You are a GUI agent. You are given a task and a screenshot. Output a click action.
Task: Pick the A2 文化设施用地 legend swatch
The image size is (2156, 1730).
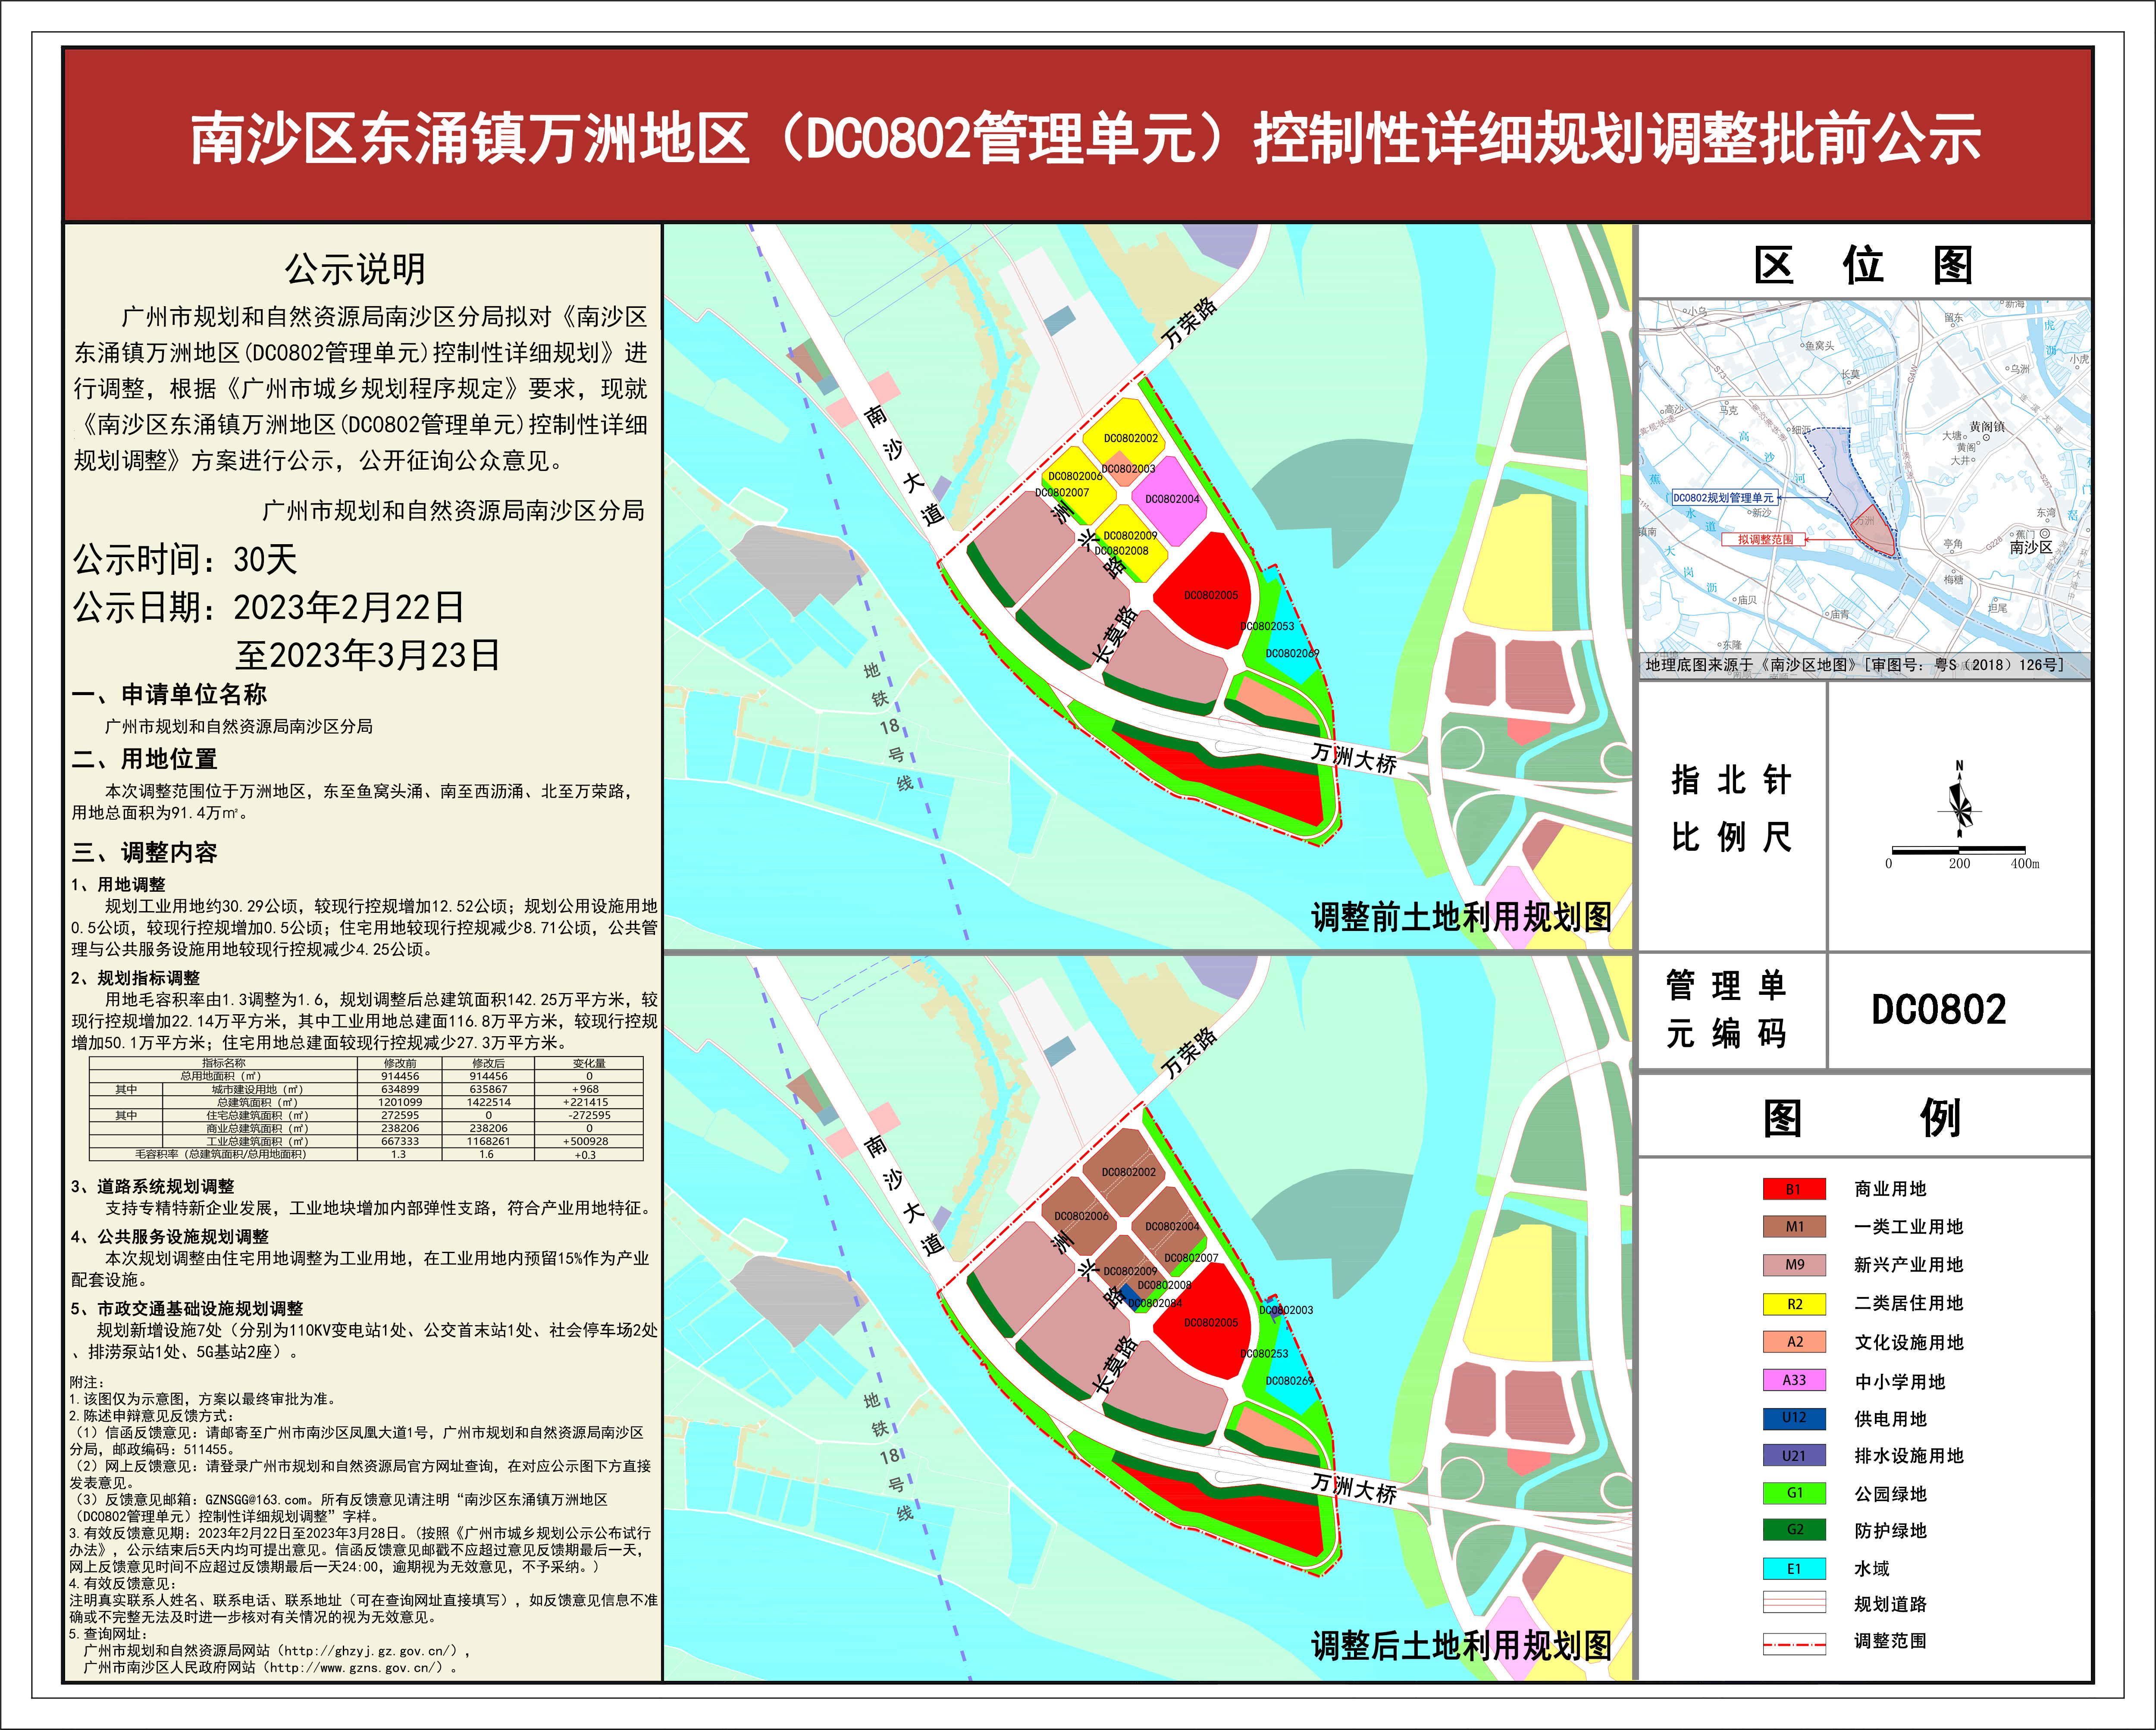click(x=1794, y=1342)
